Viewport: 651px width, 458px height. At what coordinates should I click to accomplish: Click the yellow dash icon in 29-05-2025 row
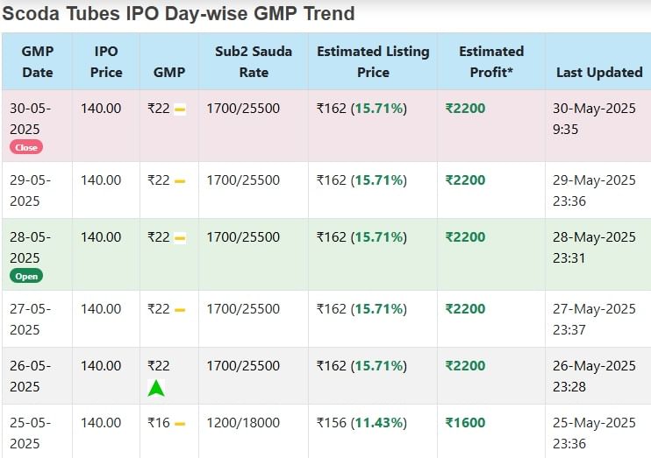click(180, 181)
